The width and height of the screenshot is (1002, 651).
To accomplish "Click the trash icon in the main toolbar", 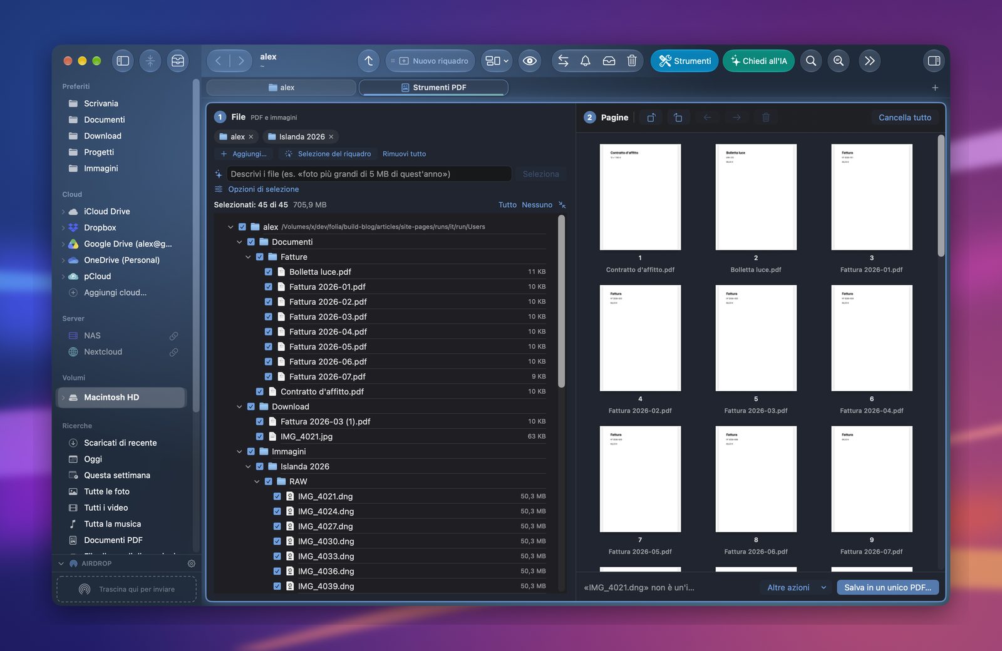I will tap(632, 61).
